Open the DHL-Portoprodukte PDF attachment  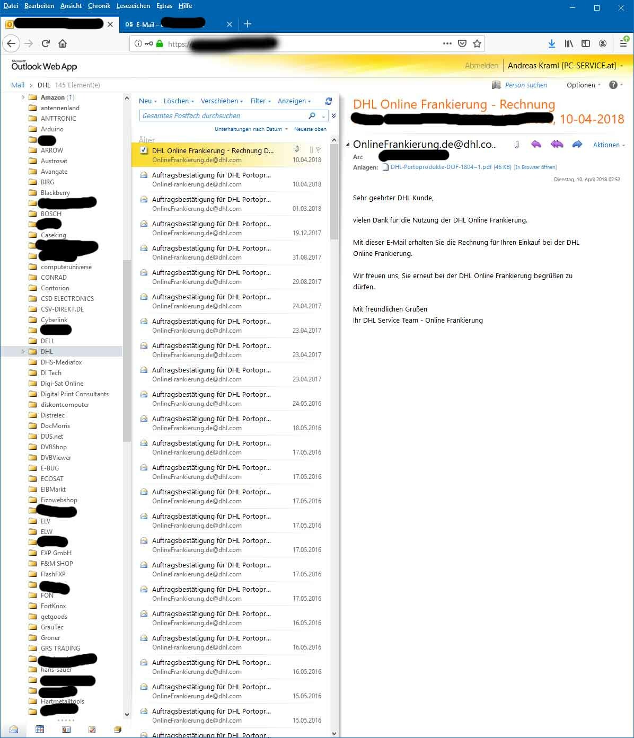click(x=451, y=167)
